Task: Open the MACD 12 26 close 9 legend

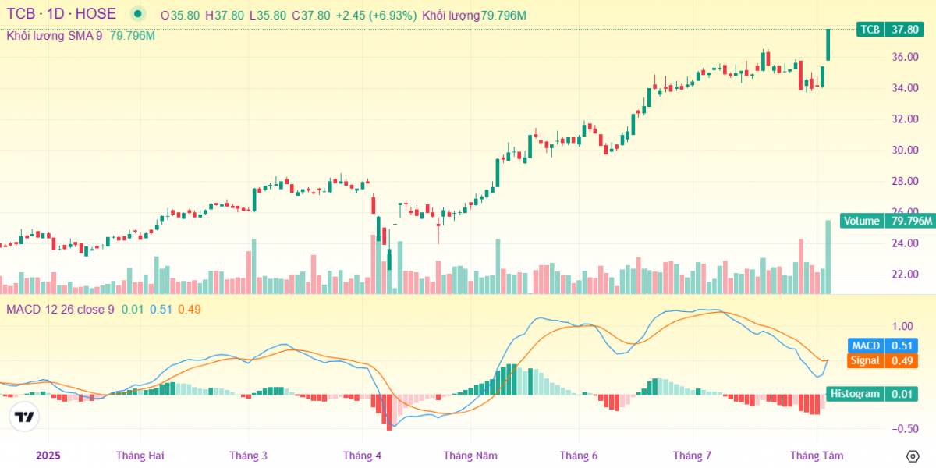Action: (x=60, y=309)
